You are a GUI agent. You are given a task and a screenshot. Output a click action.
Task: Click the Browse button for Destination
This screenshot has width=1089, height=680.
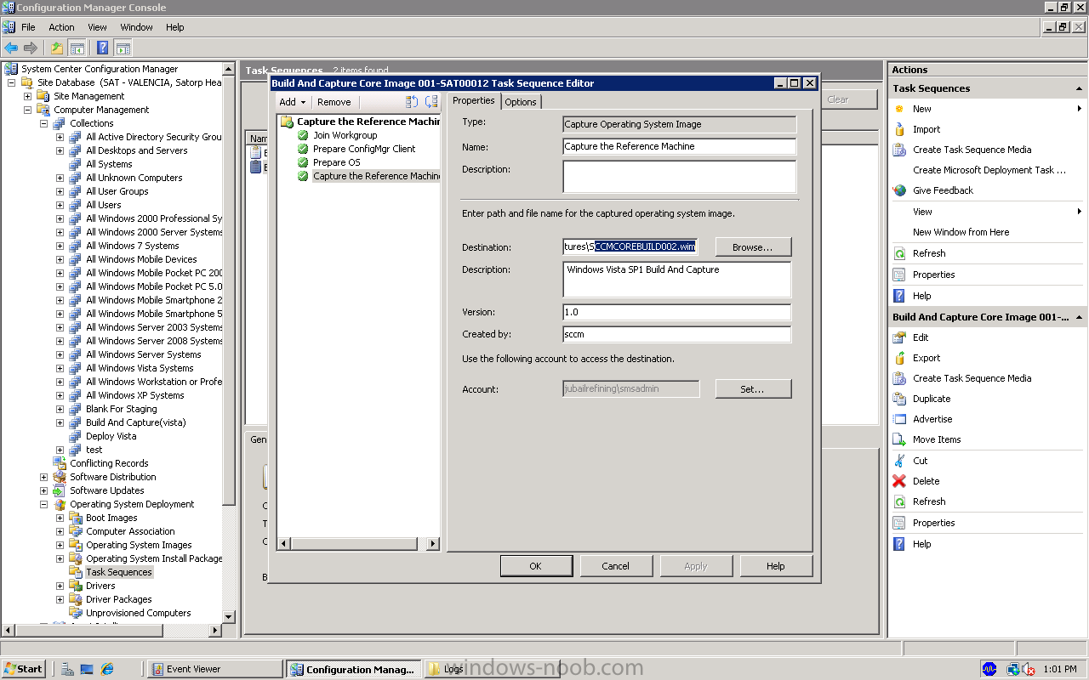pos(753,247)
